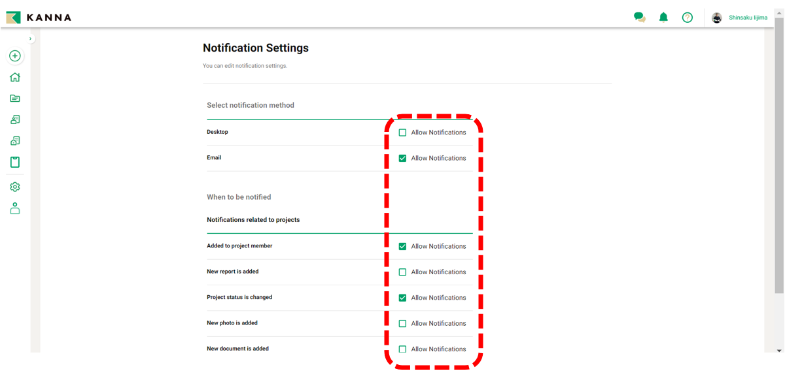Open the help question mark icon

tap(687, 18)
